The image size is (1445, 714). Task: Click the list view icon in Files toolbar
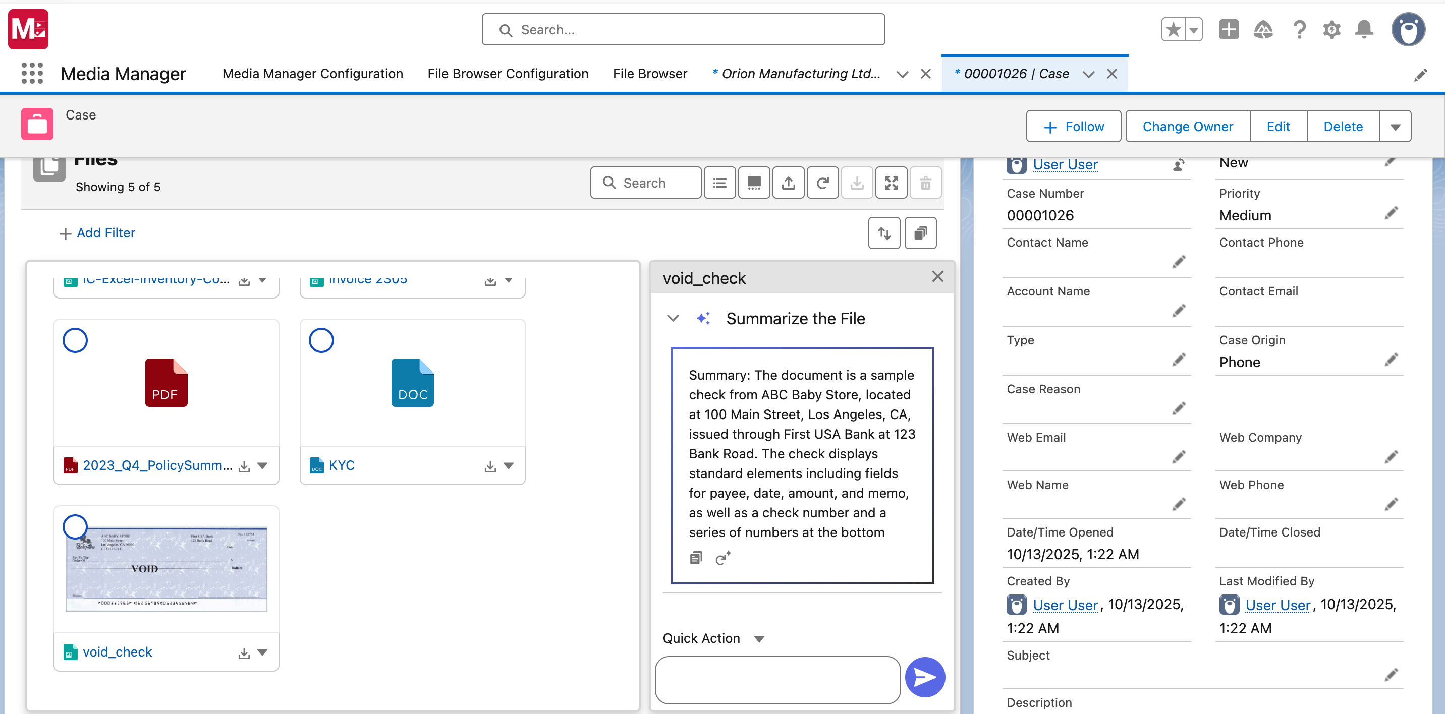click(x=719, y=183)
